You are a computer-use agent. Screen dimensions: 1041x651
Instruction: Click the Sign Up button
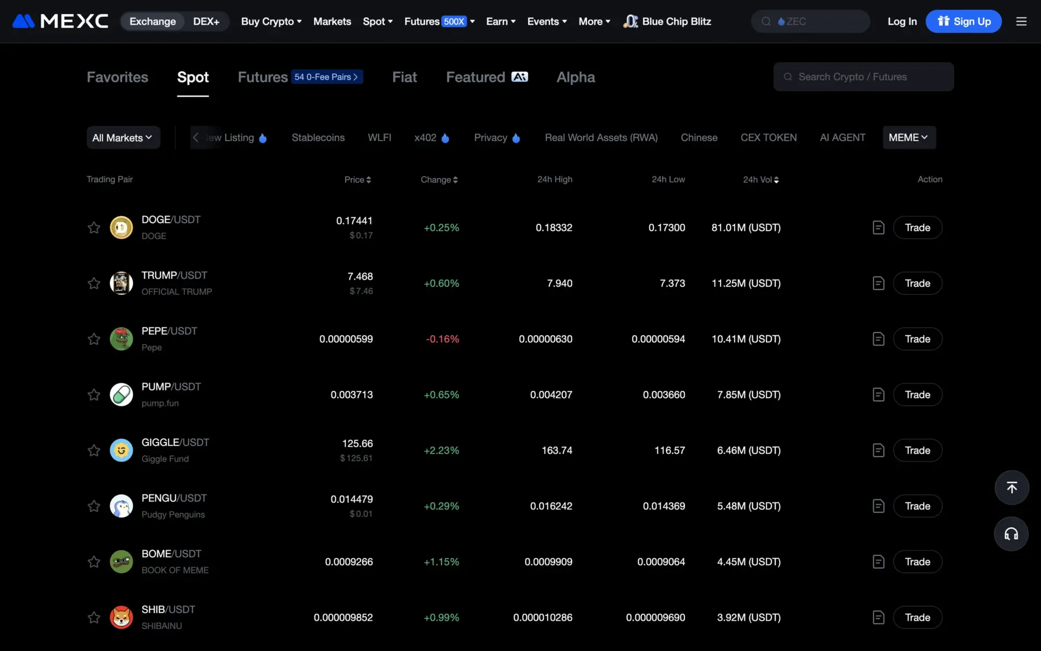click(965, 21)
